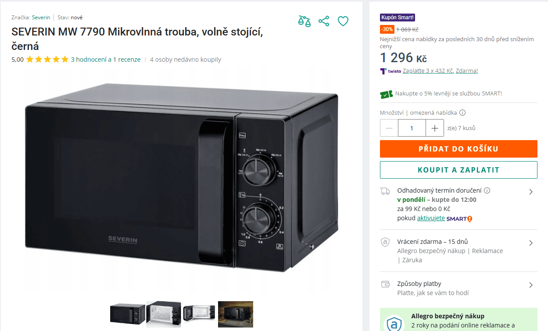Viewport: 548px width, 331px height.
Task: Add the microwave to favorites with the heart icon
Action: [x=343, y=21]
